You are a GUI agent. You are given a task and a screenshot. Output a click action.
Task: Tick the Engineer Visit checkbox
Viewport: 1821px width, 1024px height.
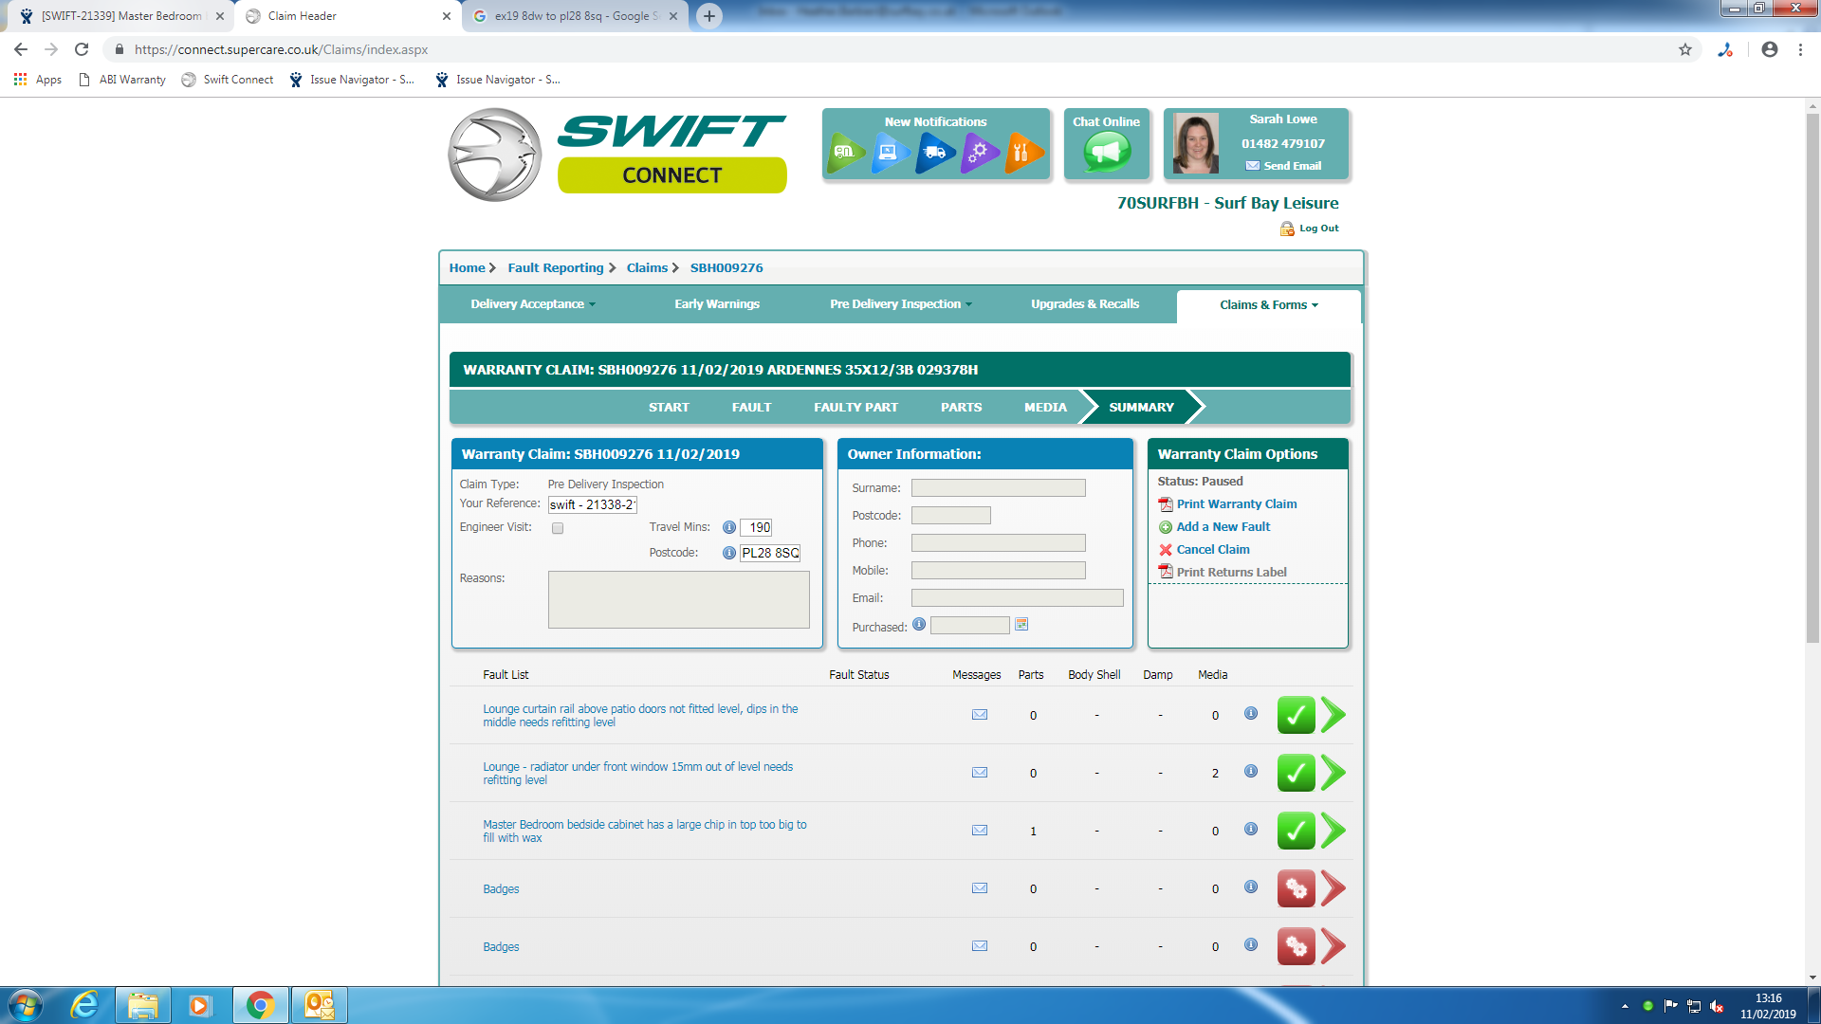[x=558, y=528]
